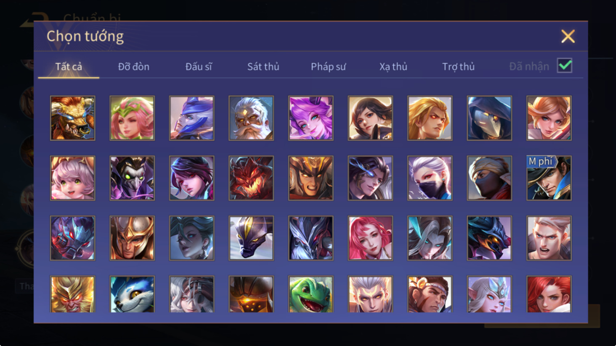Select the golden bull hero portrait
This screenshot has width=616, height=346.
tap(72, 118)
